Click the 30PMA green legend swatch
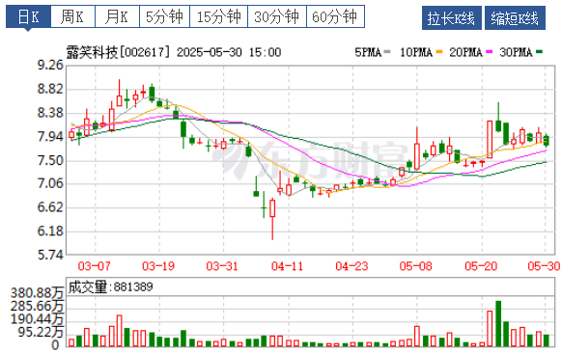Screen dimensions: 562x354 click(x=540, y=52)
